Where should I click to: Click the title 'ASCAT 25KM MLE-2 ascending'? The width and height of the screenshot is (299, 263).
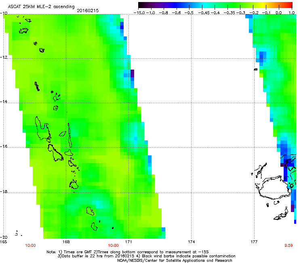point(41,7)
